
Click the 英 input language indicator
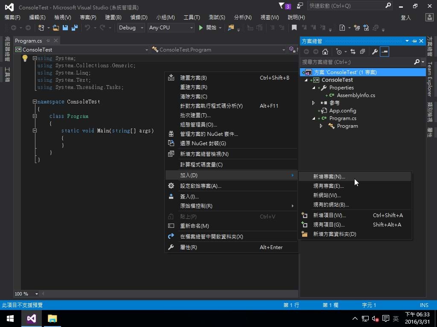[396, 318]
